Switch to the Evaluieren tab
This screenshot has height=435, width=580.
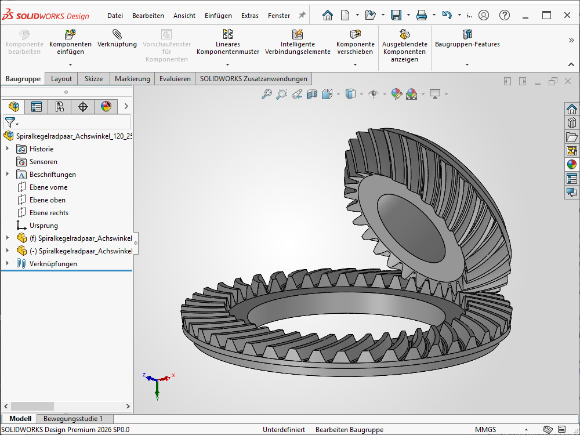click(175, 79)
